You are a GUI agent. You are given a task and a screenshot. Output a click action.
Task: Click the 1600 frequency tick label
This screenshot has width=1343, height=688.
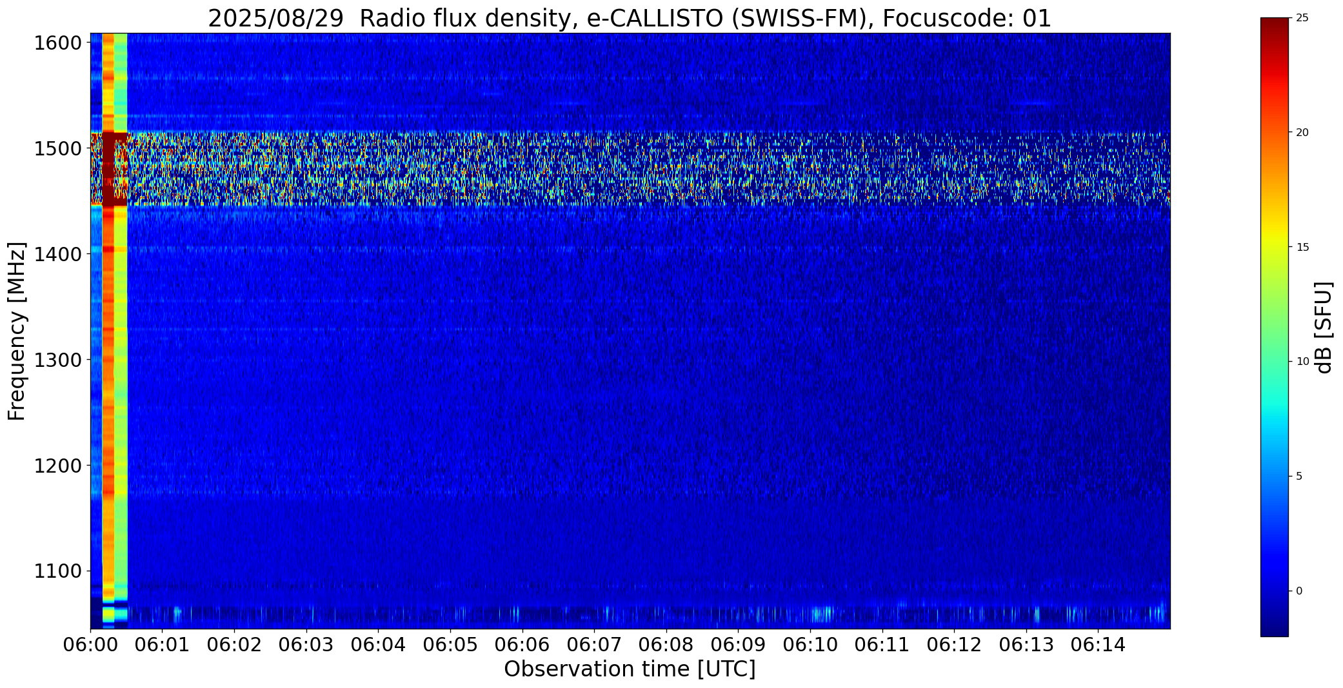[58, 43]
